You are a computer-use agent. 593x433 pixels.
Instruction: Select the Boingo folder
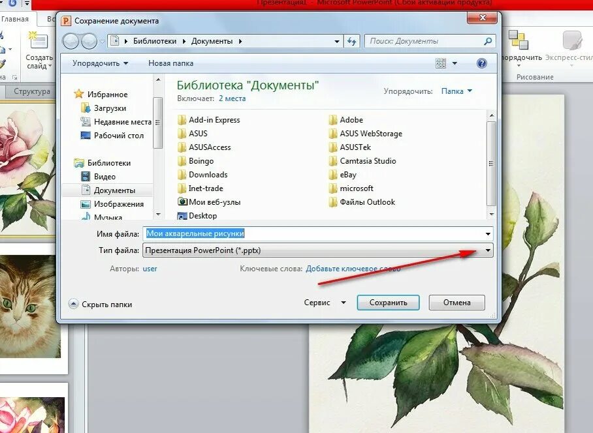[x=195, y=161]
